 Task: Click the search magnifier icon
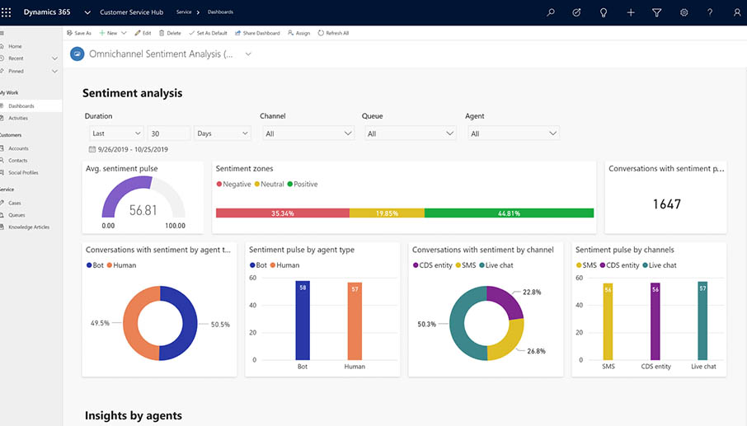click(x=551, y=12)
